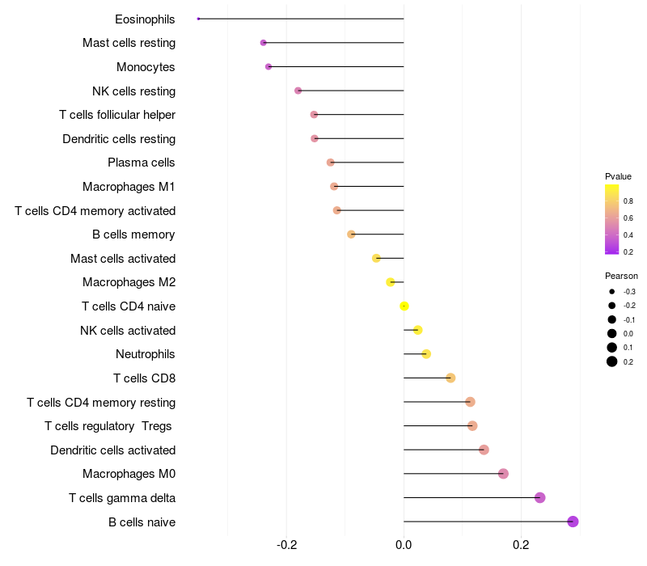Click the NK cells resting dot
Viewport: 647px width, 566px height.
pos(298,91)
